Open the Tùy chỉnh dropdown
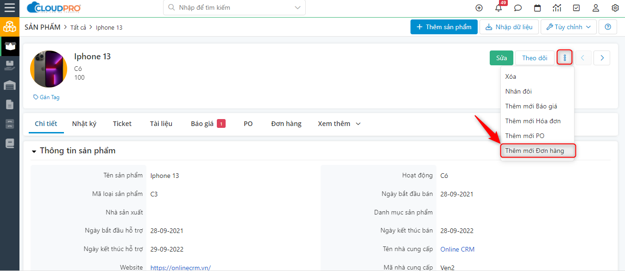The width and height of the screenshot is (625, 271). pyautogui.click(x=568, y=27)
